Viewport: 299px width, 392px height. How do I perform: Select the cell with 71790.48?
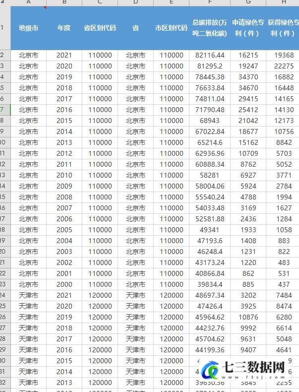point(210,110)
